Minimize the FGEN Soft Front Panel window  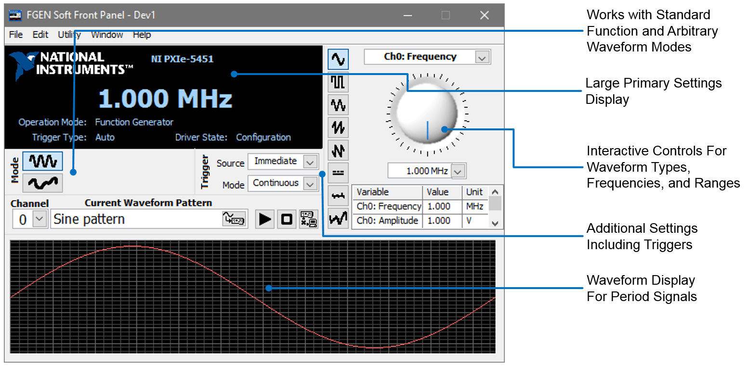click(x=408, y=15)
